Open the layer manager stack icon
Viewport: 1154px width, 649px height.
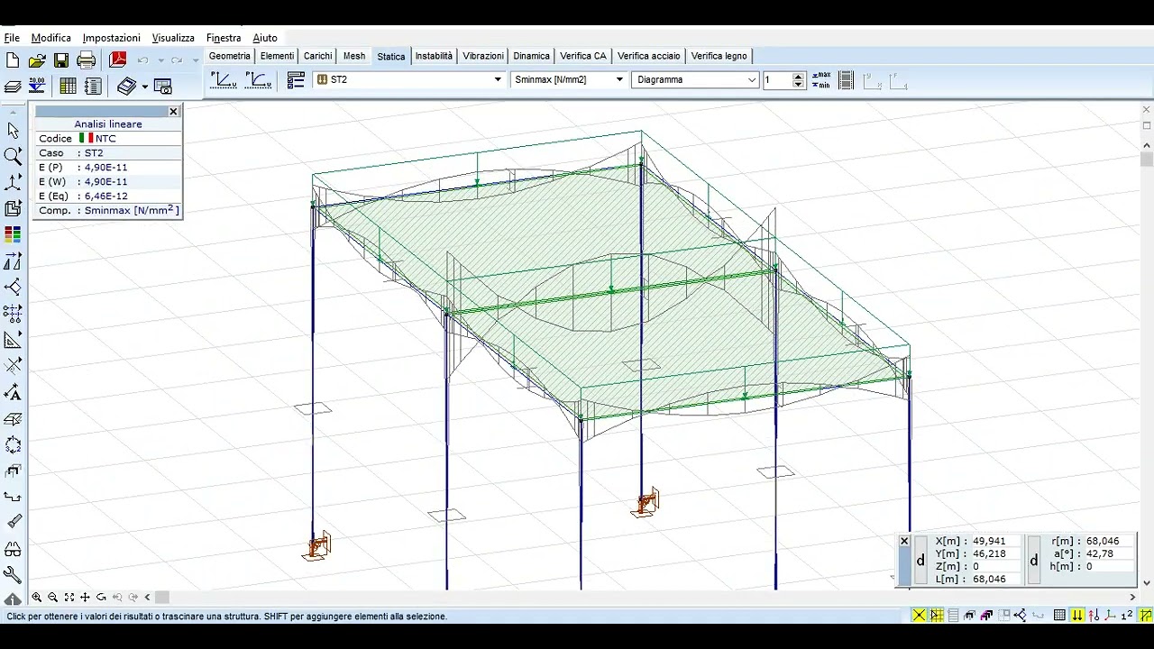pyautogui.click(x=13, y=87)
